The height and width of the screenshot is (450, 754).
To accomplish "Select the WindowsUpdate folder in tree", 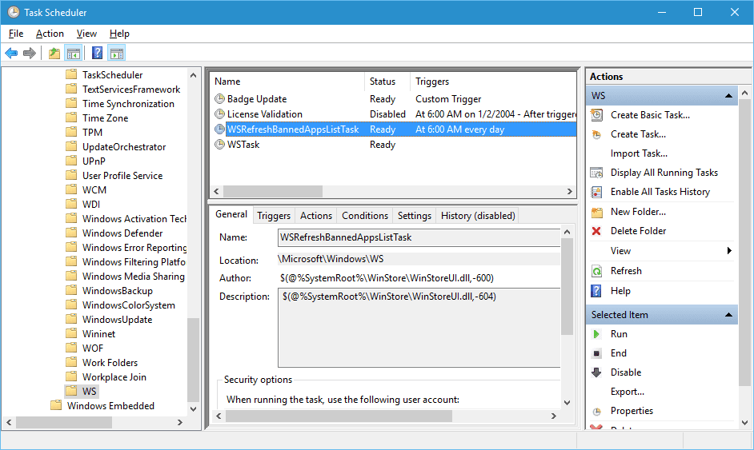I will click(117, 320).
